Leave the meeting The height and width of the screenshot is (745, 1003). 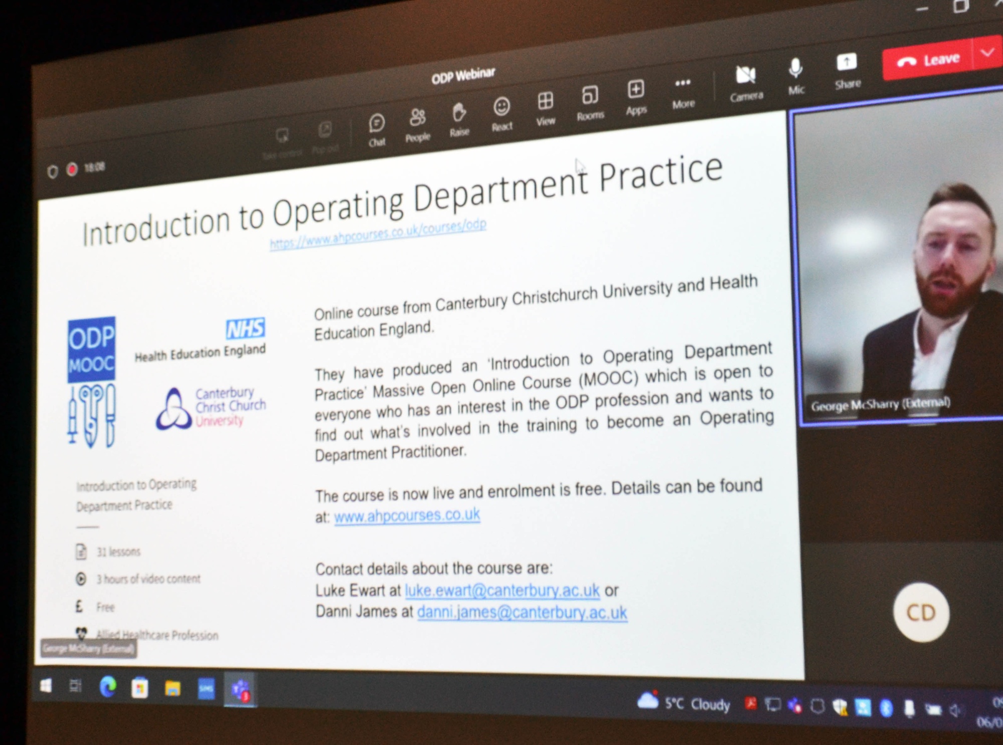tap(928, 61)
